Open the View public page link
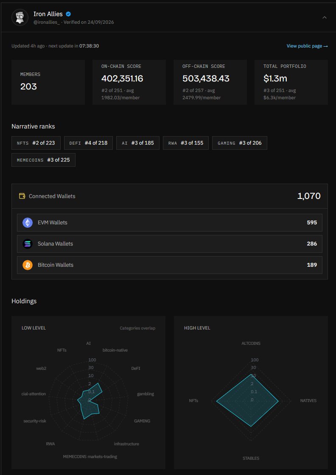The width and height of the screenshot is (336, 475). point(307,46)
